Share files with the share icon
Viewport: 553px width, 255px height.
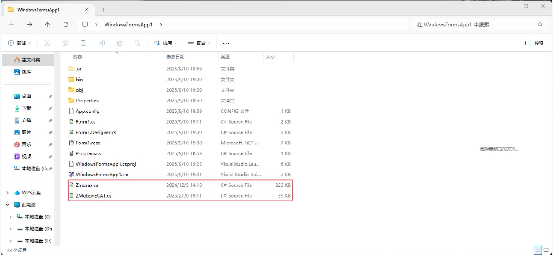click(119, 43)
